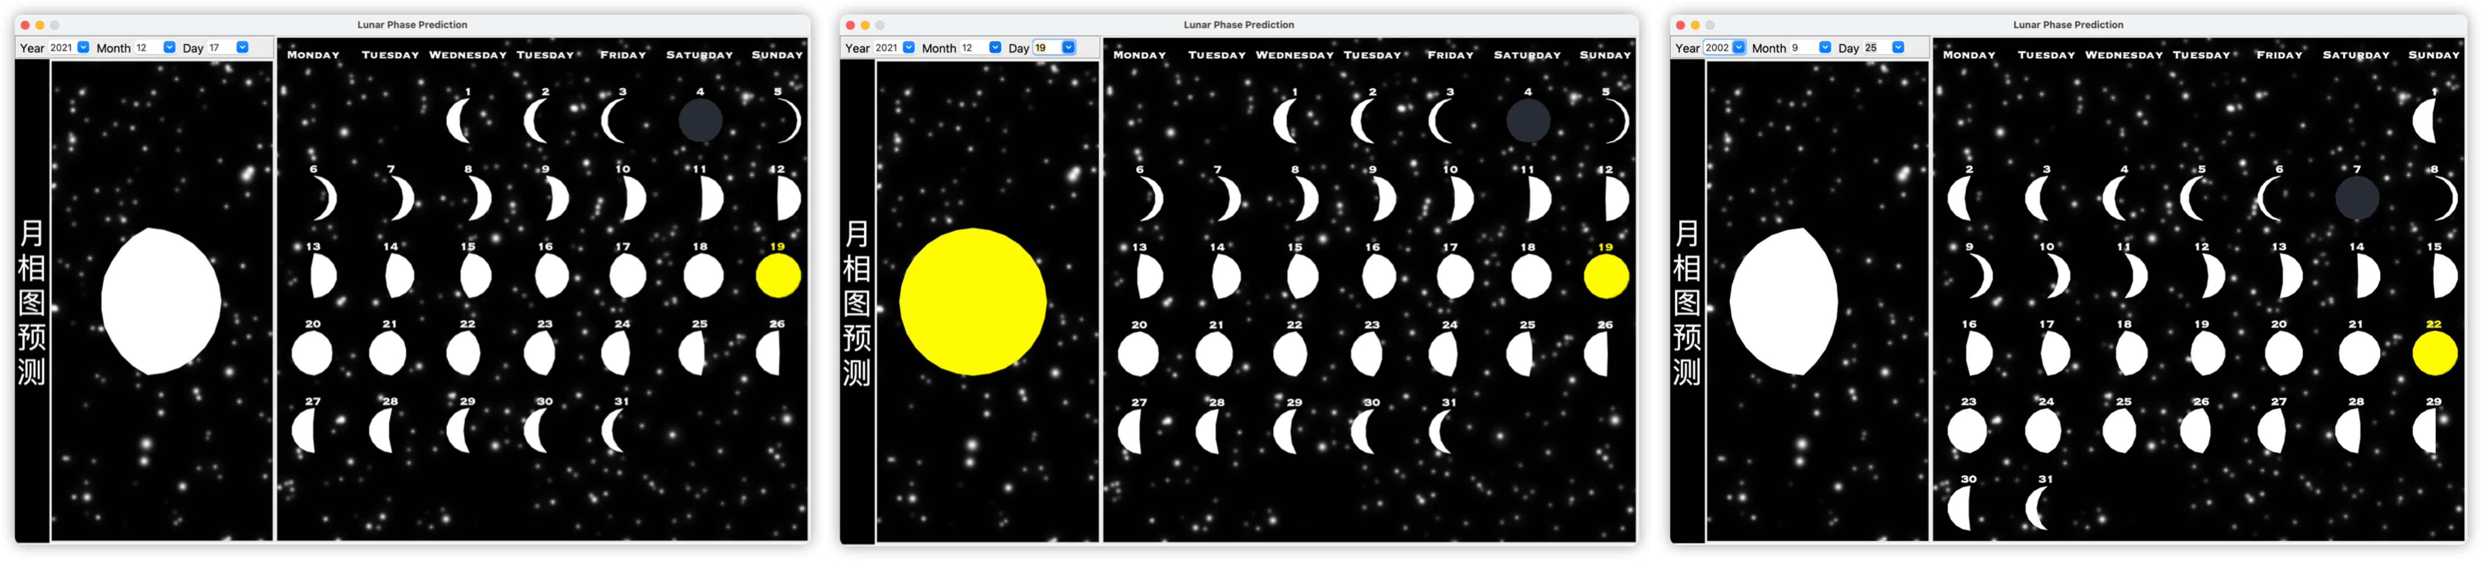This screenshot has width=2483, height=561.
Task: Click crescent moon day 9, 2002 window
Action: pos(1981,275)
